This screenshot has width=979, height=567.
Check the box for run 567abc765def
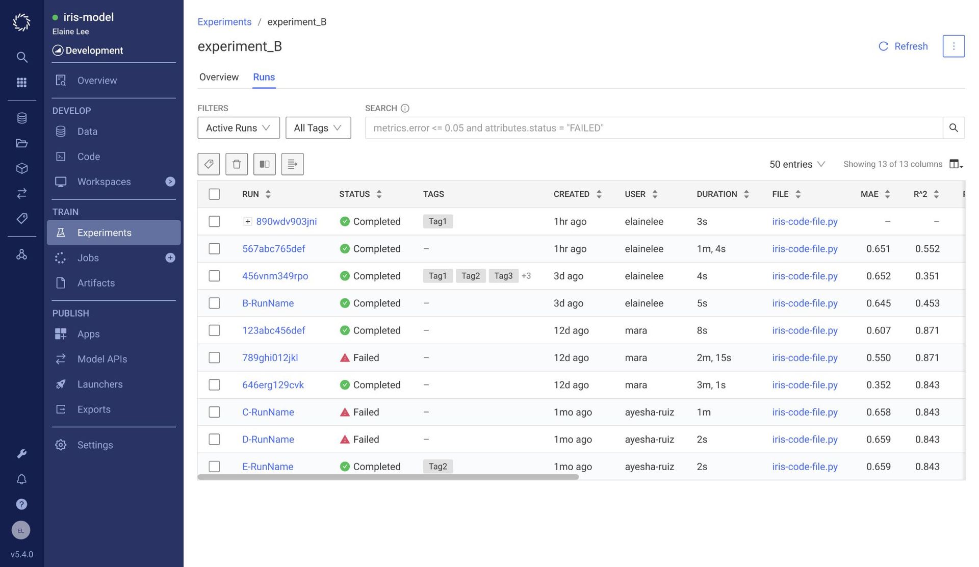(x=214, y=249)
